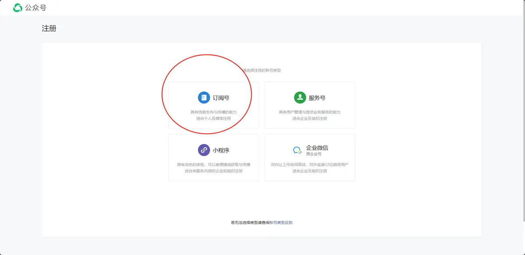This screenshot has height=255, width=525.
Task: Click text 具有信息发布与传播的能力
Action: coord(213,112)
